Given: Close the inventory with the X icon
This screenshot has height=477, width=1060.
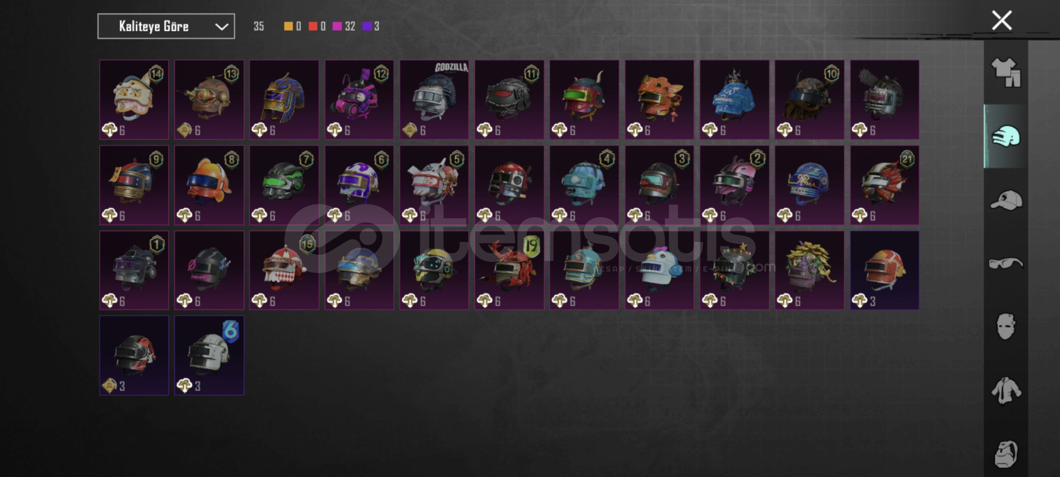Looking at the screenshot, I should coord(1002,20).
